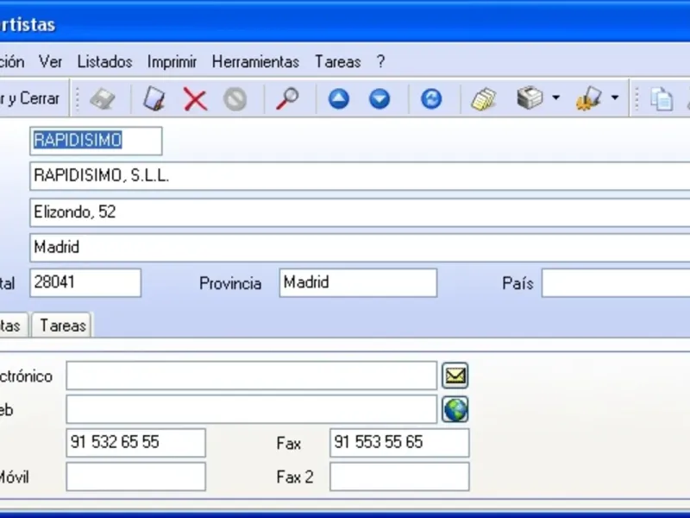This screenshot has width=690, height=518.
Task: Click the 'Fax 2' label text
Action: 295,477
